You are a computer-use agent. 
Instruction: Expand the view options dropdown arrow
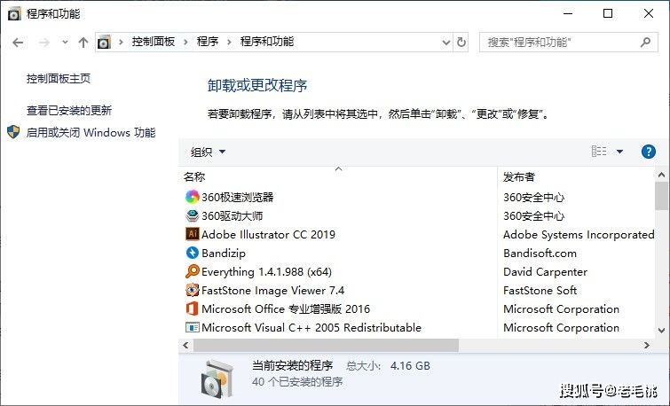pos(619,152)
